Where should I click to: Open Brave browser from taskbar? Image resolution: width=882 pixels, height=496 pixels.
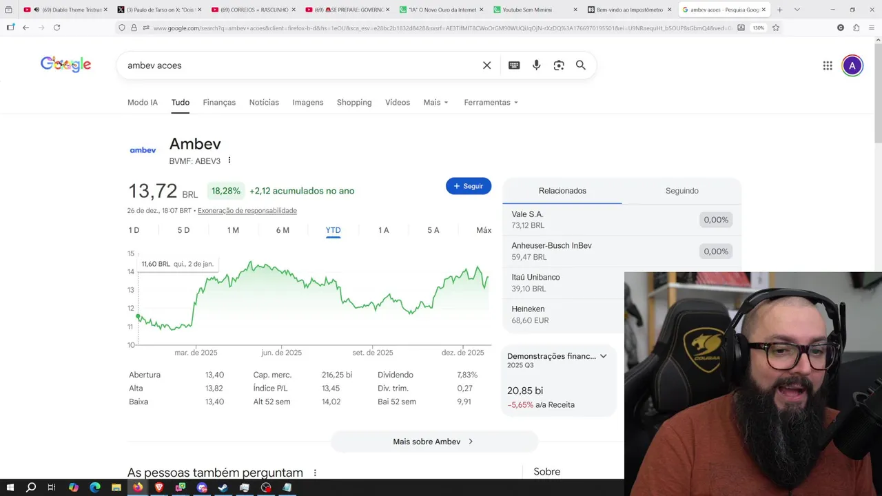click(x=159, y=487)
